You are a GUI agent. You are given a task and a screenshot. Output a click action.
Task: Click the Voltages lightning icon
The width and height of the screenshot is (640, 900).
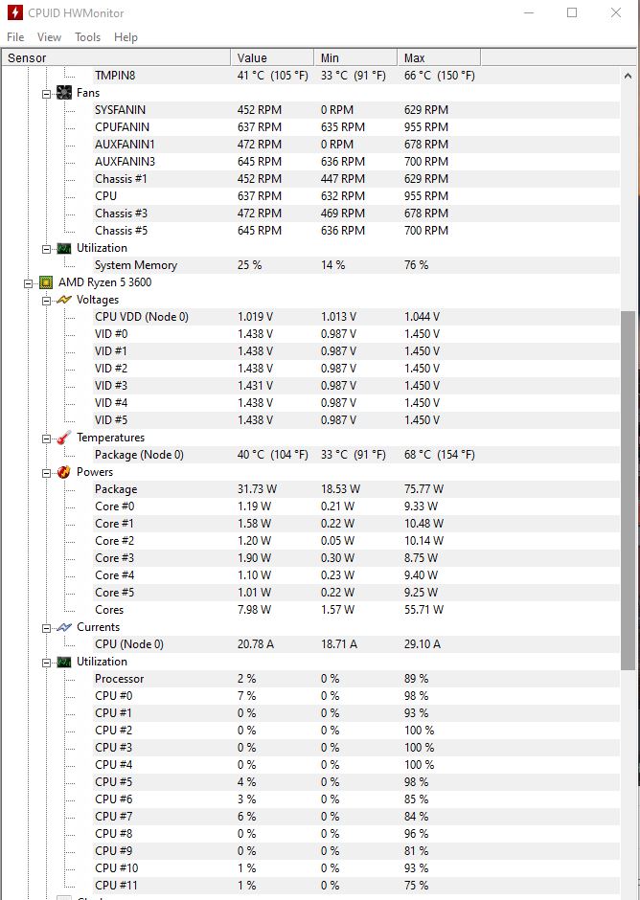pyautogui.click(x=64, y=300)
